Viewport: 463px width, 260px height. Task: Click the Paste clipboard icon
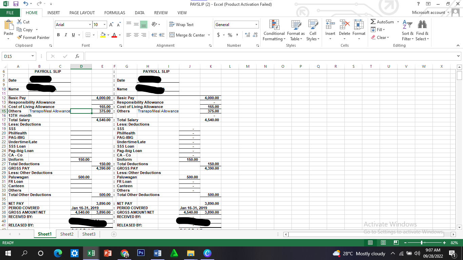(x=8, y=25)
